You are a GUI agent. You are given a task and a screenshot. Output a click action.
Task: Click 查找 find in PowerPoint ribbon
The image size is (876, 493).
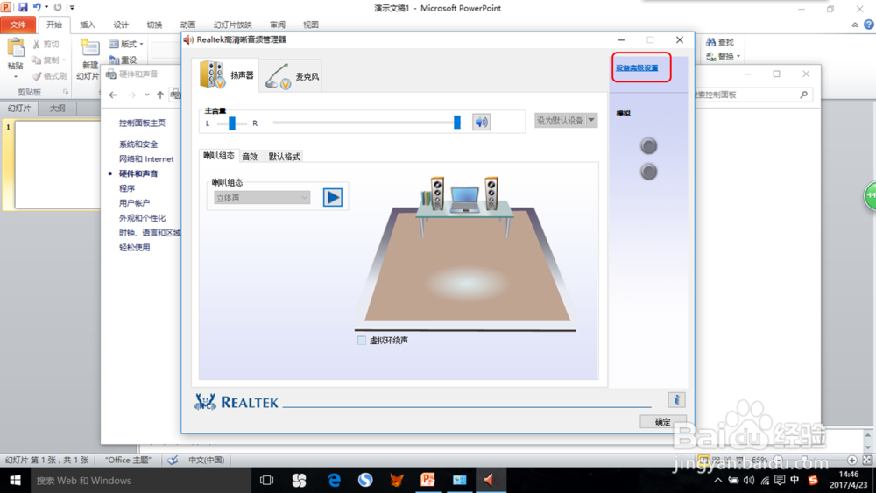click(x=720, y=42)
